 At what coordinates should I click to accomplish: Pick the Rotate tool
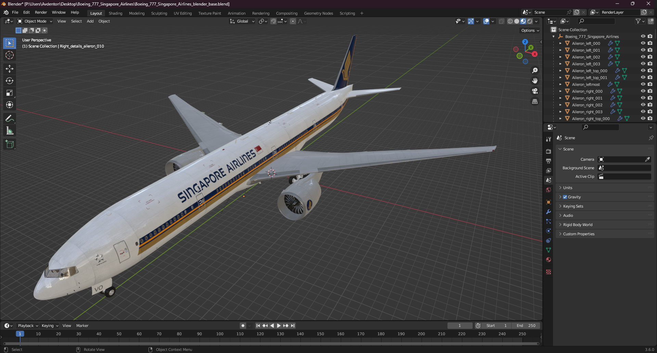point(10,81)
